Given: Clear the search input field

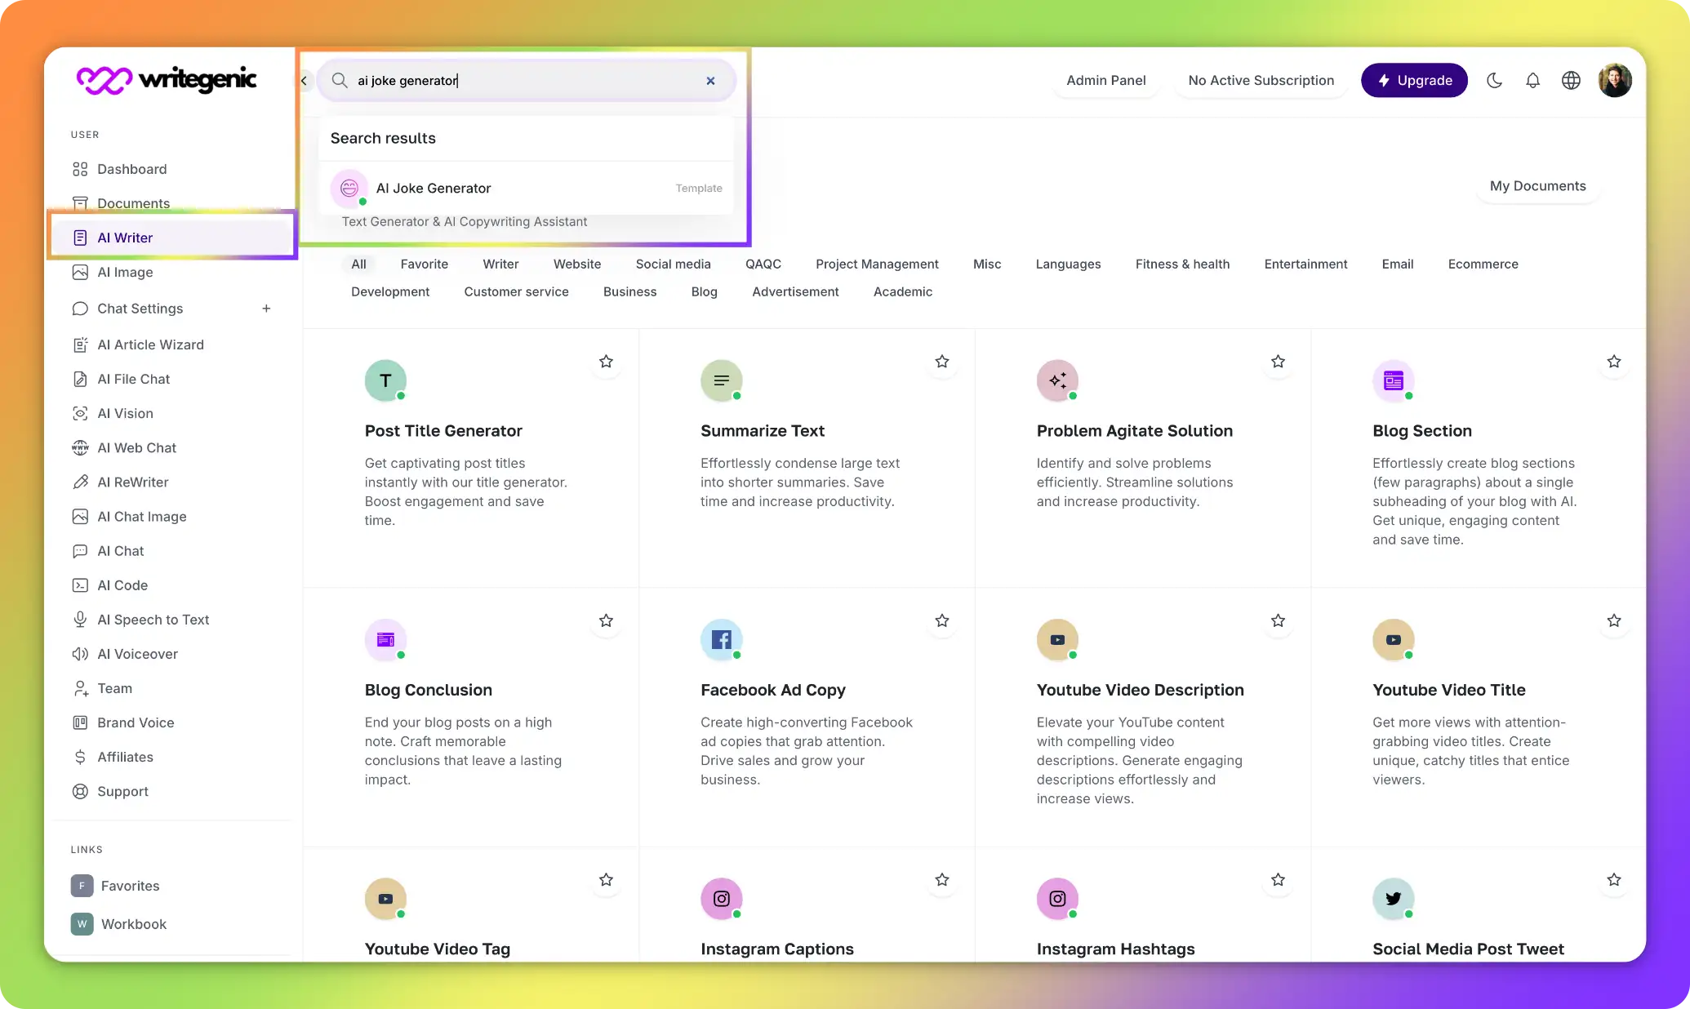Looking at the screenshot, I should [711, 81].
